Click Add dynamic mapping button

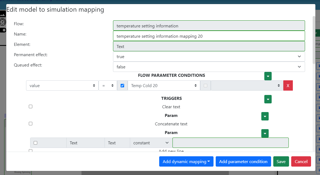point(186,161)
